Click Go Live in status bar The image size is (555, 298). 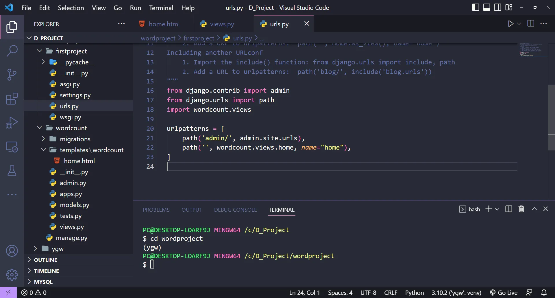(504, 293)
